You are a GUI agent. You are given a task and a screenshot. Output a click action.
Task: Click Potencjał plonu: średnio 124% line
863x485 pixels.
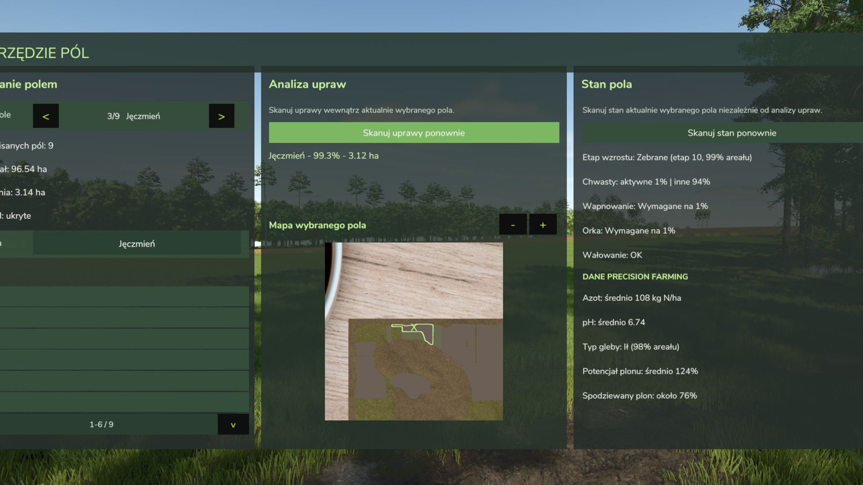click(x=640, y=371)
